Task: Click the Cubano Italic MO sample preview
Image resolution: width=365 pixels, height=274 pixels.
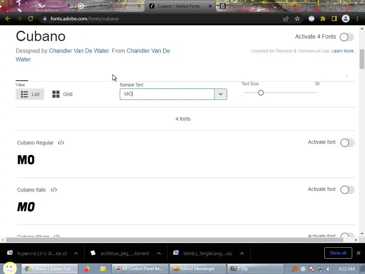Action: click(26, 207)
